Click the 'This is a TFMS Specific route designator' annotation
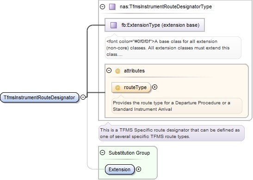This screenshot has width=253, height=180. point(172,133)
